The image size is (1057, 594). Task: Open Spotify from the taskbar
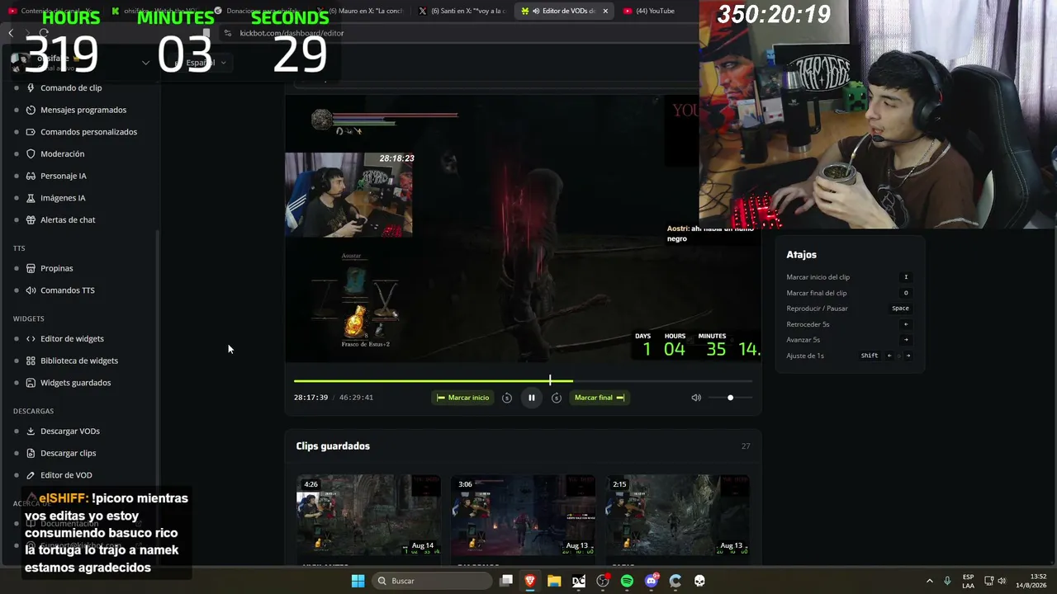(627, 581)
